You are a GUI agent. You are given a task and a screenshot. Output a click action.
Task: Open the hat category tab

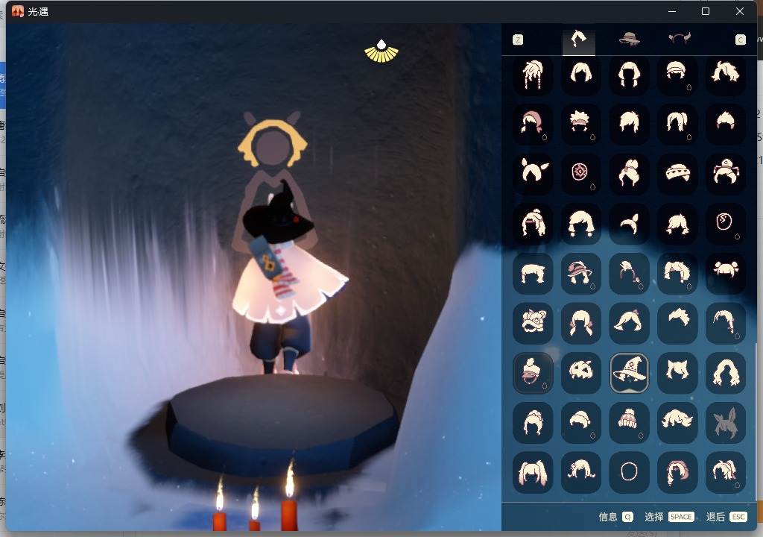[629, 39]
